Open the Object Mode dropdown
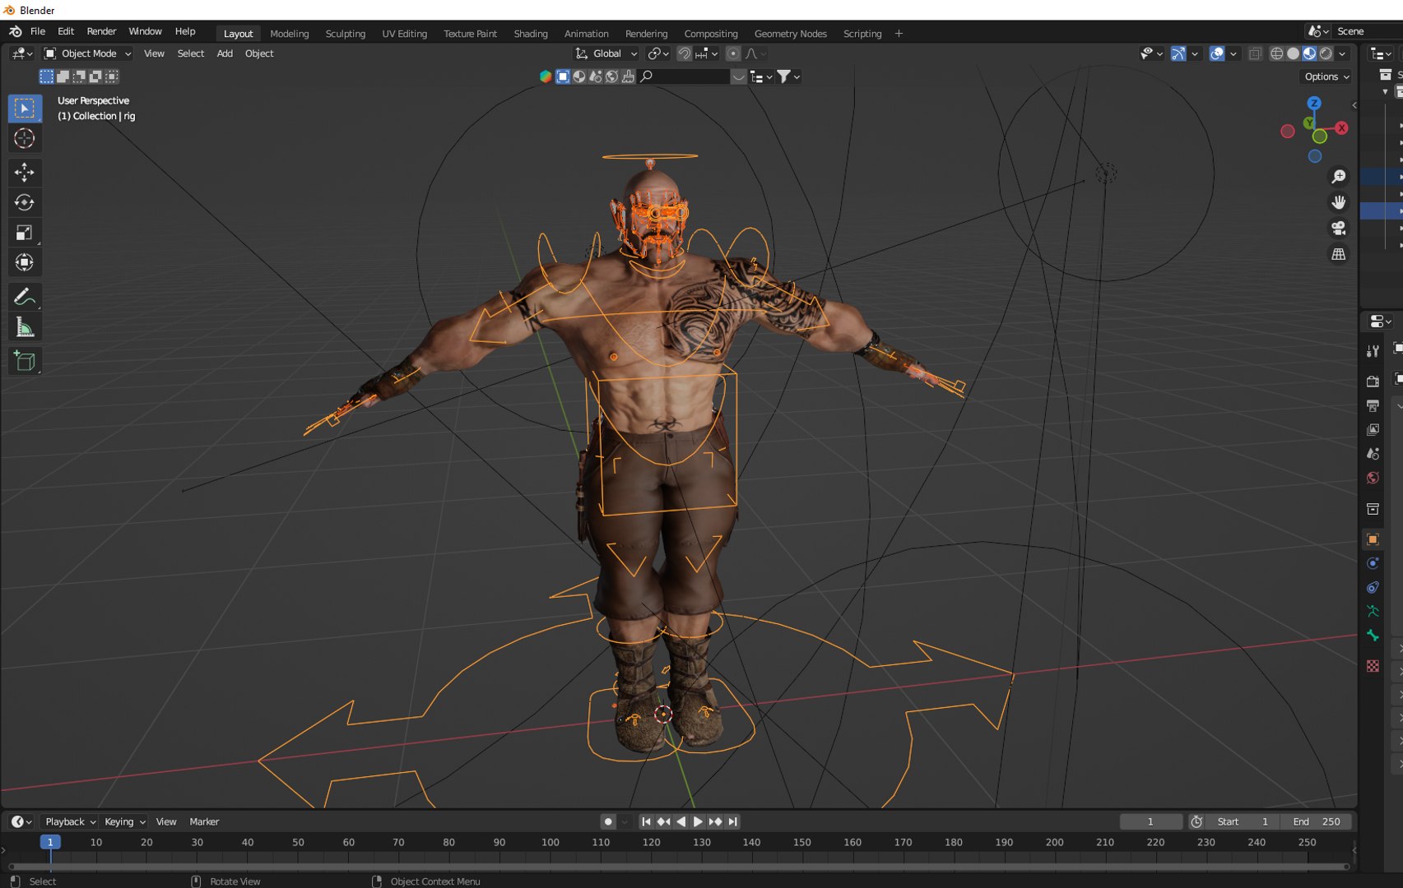The image size is (1403, 888). [x=87, y=53]
